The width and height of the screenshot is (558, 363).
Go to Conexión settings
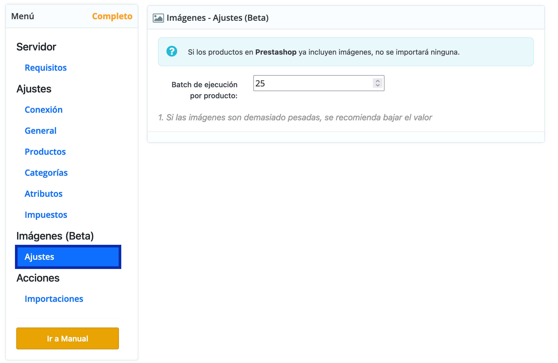44,110
